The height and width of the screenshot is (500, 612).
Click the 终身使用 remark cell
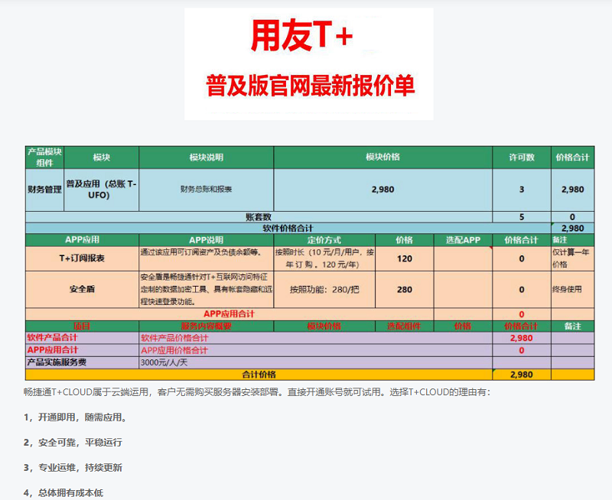click(x=572, y=290)
